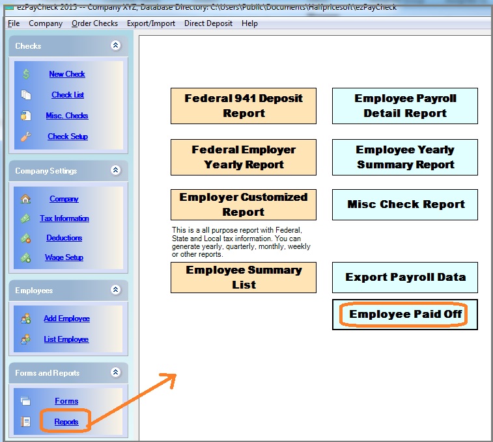The height and width of the screenshot is (442, 493).
Task: Click the notebook icon beside Reports
Action: 26,422
